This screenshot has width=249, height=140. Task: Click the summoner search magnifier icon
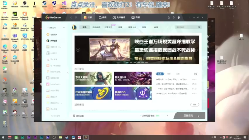coord(199,27)
